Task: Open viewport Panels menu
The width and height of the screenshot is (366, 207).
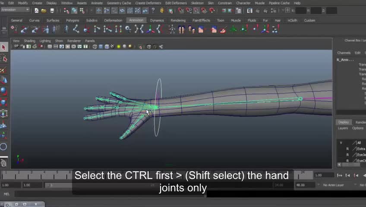Action: click(90, 41)
